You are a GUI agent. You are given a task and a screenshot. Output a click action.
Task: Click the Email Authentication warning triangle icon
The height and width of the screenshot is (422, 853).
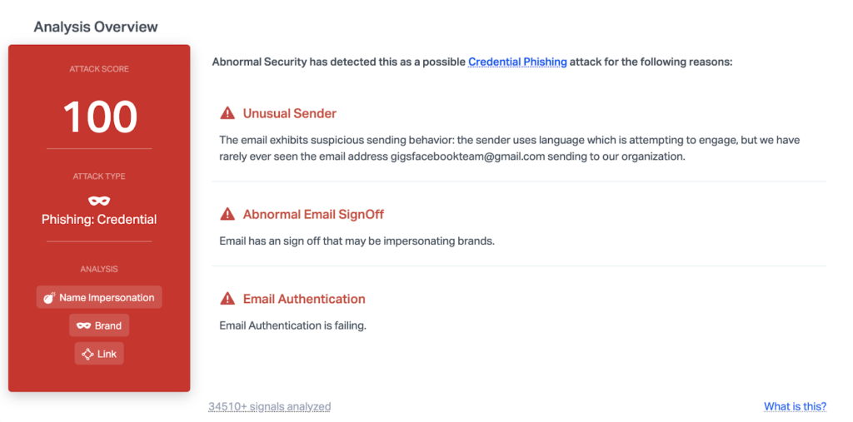coord(227,299)
